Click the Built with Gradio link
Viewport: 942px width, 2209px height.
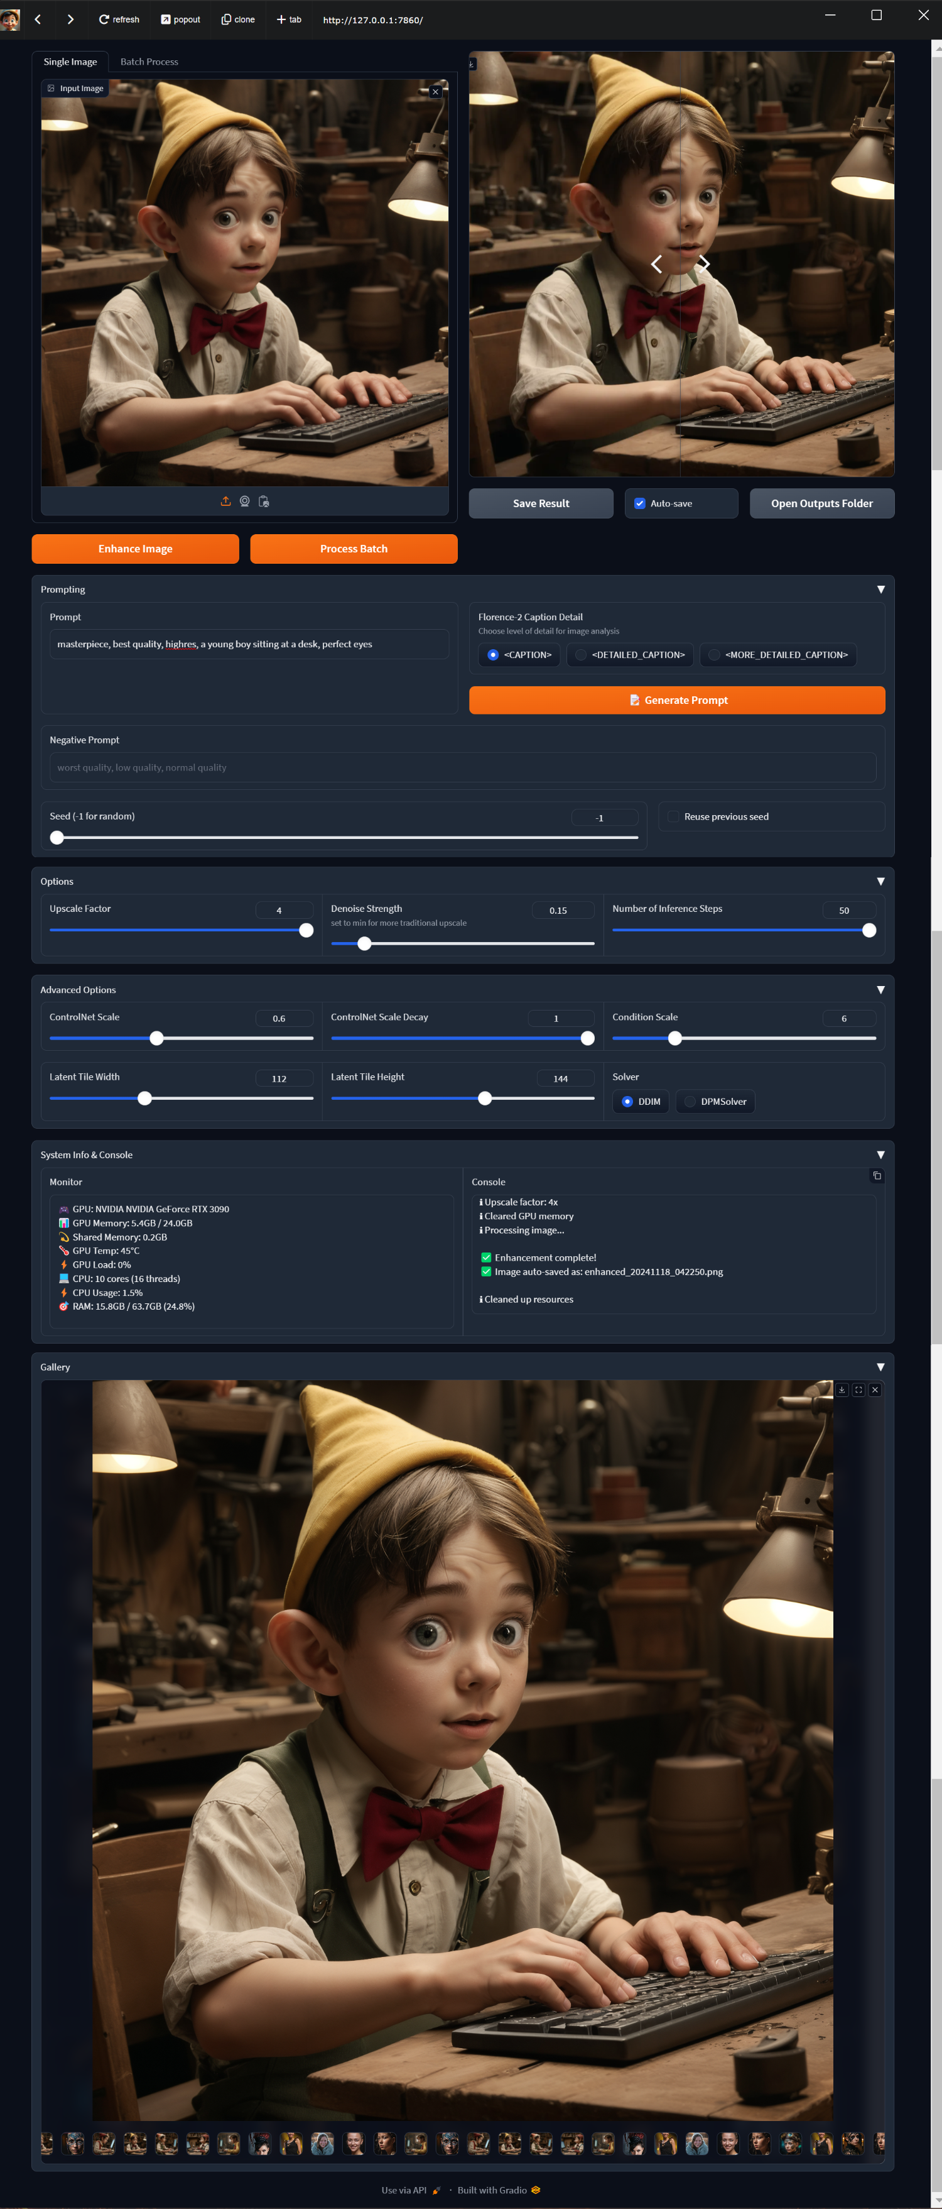click(499, 2190)
